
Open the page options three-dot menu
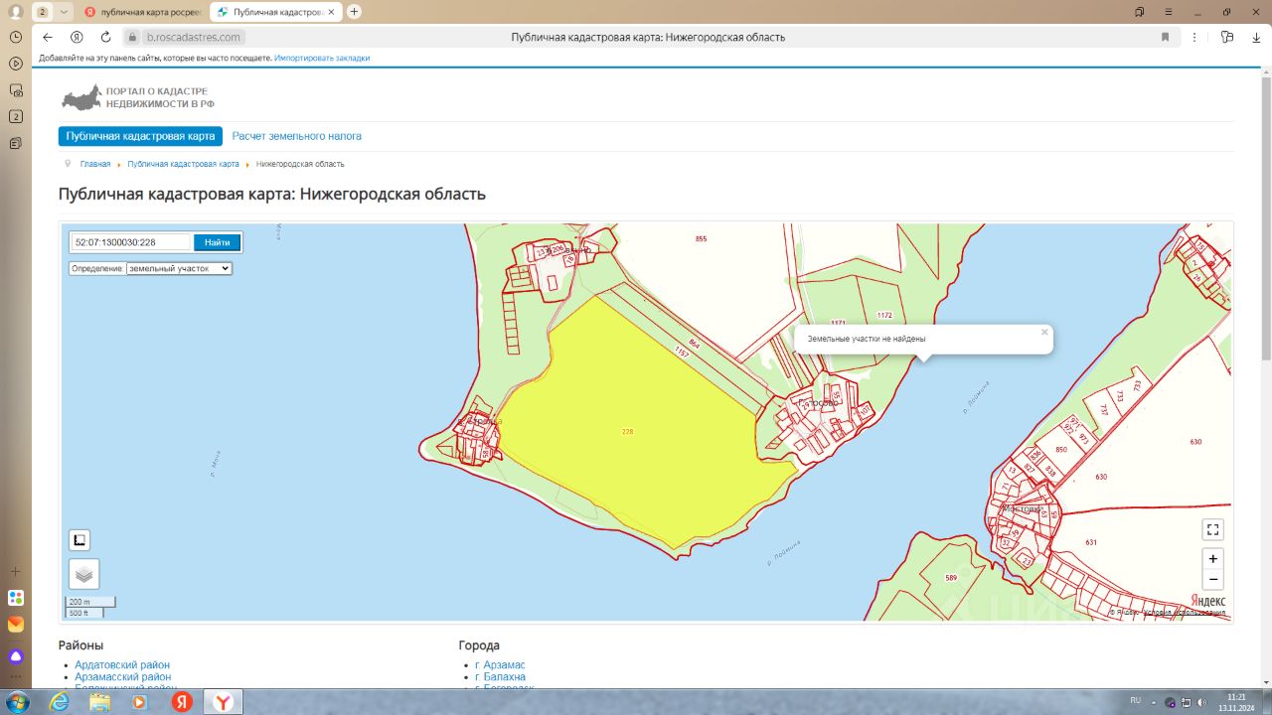1195,37
